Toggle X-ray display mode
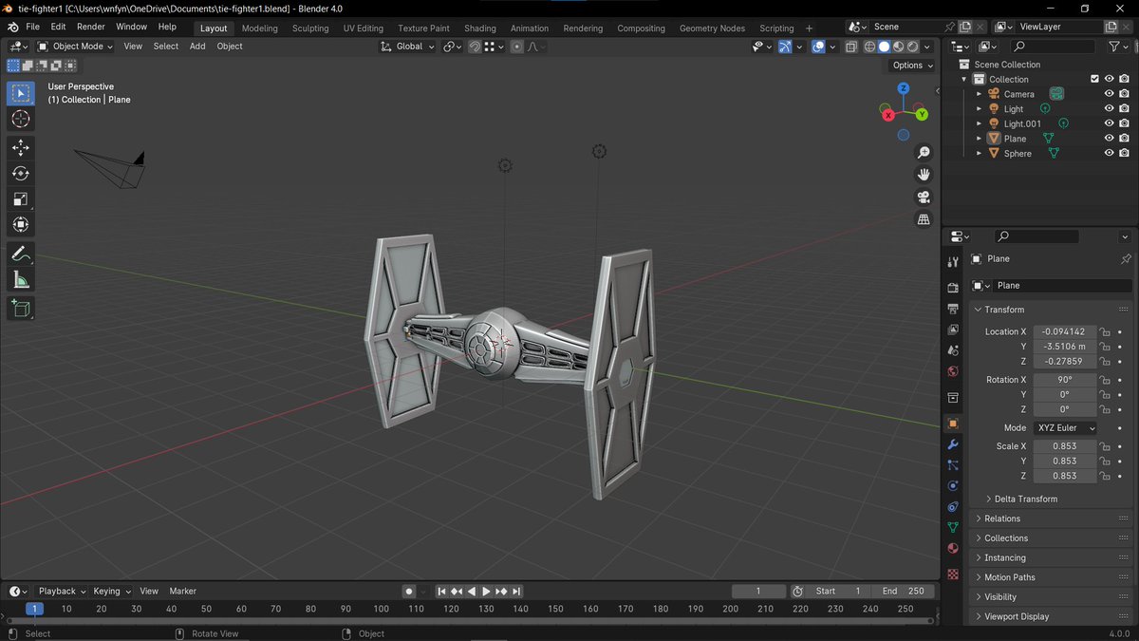The width and height of the screenshot is (1139, 641). coord(850,46)
